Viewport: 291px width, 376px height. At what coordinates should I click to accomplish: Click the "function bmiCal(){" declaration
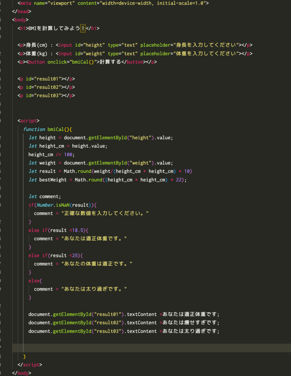coord(47,129)
